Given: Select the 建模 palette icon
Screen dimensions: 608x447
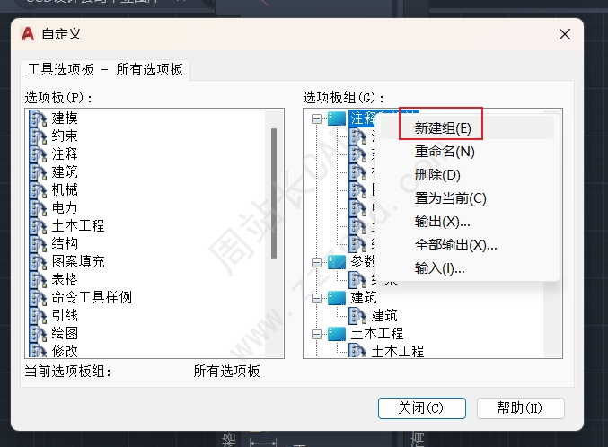Looking at the screenshot, I should 38,118.
